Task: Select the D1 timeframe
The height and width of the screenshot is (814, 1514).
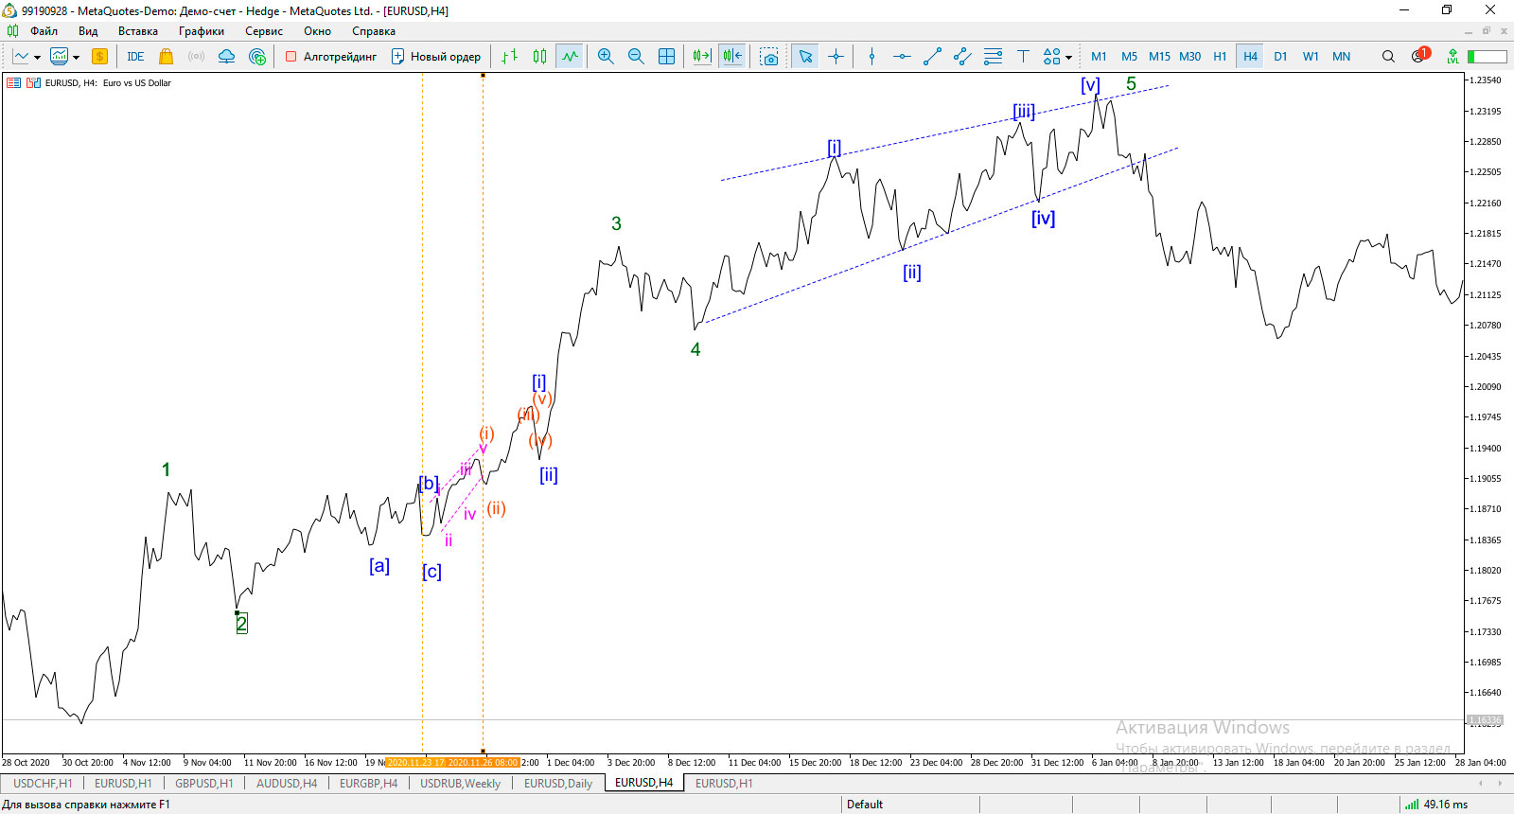Action: click(x=1280, y=57)
